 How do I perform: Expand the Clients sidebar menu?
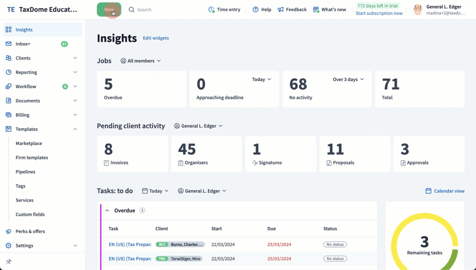pyautogui.click(x=75, y=58)
